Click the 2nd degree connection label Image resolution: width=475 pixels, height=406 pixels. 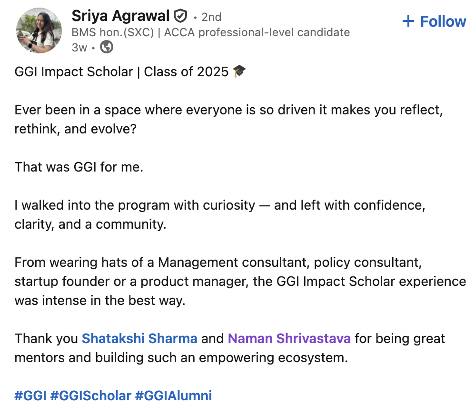(x=211, y=17)
